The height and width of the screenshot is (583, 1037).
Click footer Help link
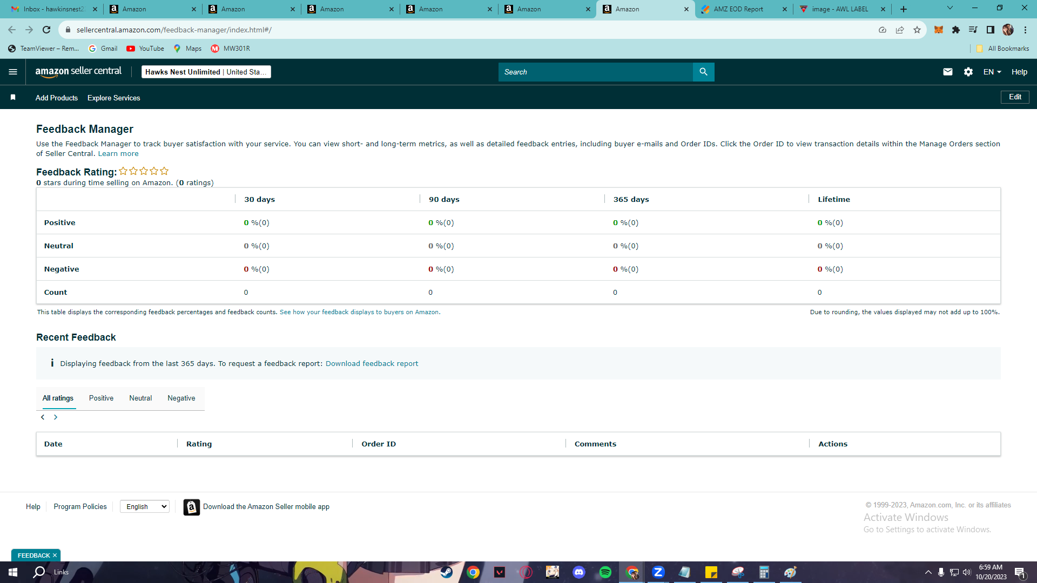(x=33, y=507)
